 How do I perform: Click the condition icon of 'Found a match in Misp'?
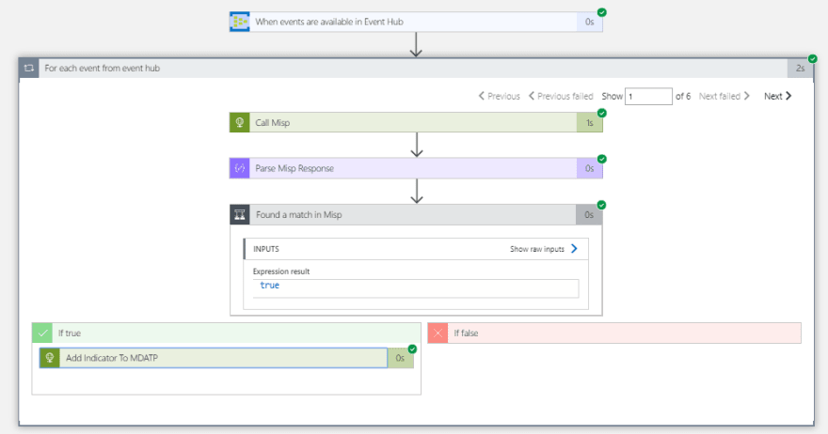click(x=240, y=214)
